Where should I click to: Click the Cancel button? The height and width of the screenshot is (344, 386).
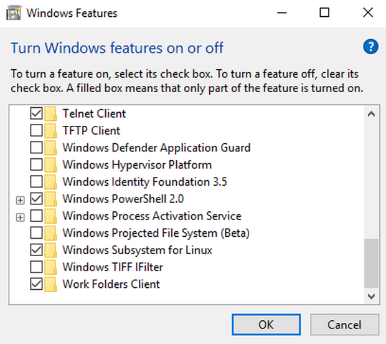click(x=344, y=325)
